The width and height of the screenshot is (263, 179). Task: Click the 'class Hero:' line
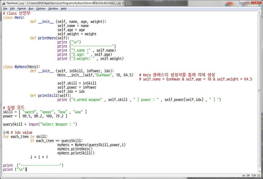[x=14, y=18]
